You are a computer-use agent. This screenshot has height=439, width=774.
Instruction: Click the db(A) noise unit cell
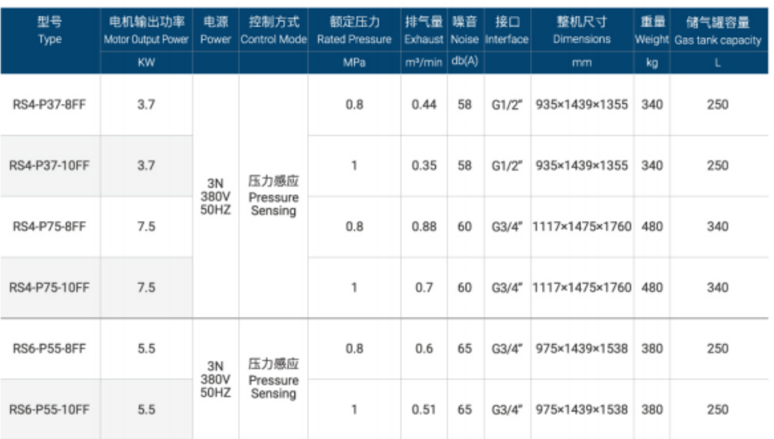(x=465, y=62)
